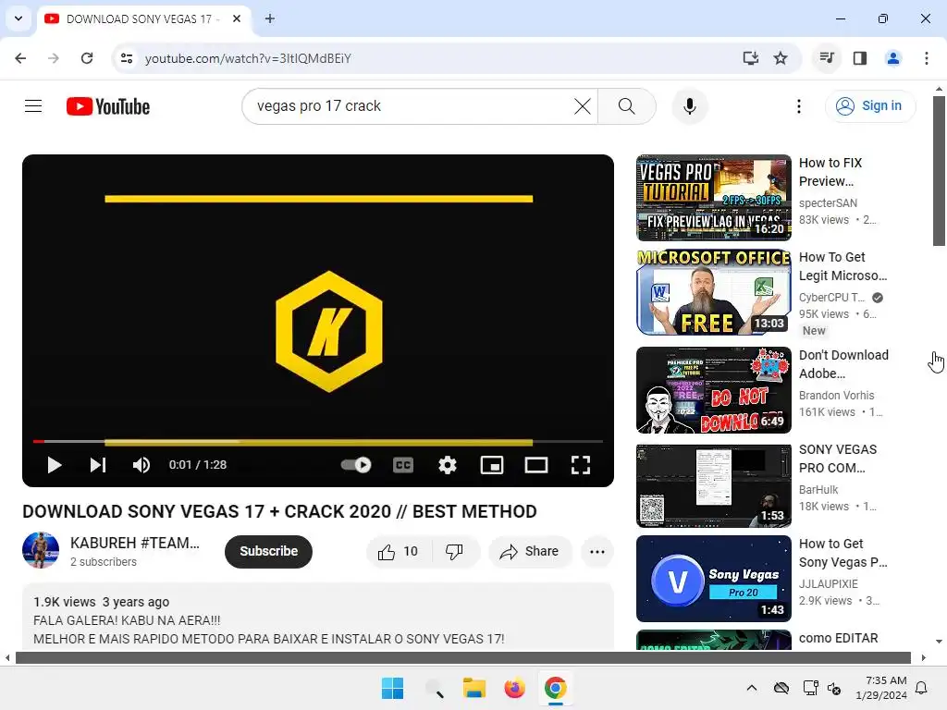Image resolution: width=947 pixels, height=710 pixels.
Task: Dislike the video with thumbs down
Action: tap(455, 551)
